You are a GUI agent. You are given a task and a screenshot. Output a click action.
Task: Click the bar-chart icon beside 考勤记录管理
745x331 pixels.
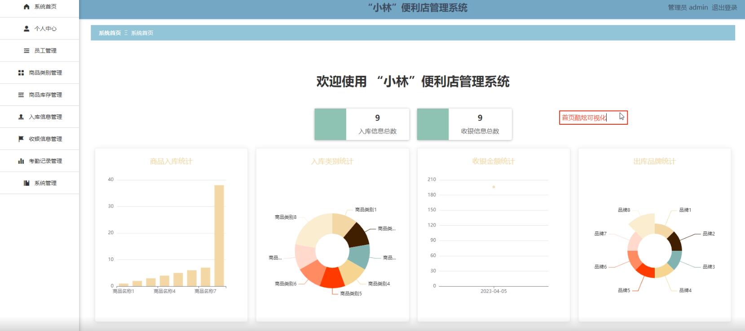click(x=21, y=161)
